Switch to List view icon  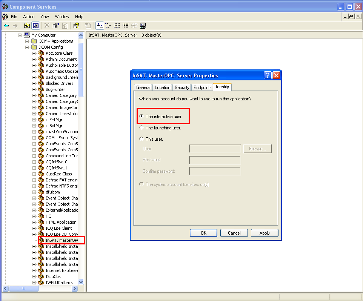(x=117, y=26)
